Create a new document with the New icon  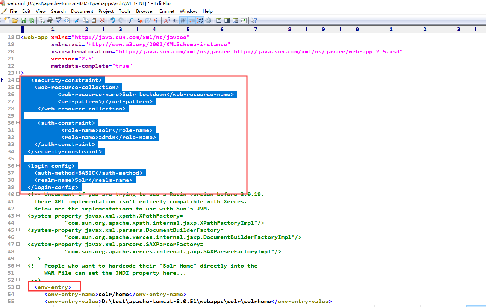tap(6, 20)
